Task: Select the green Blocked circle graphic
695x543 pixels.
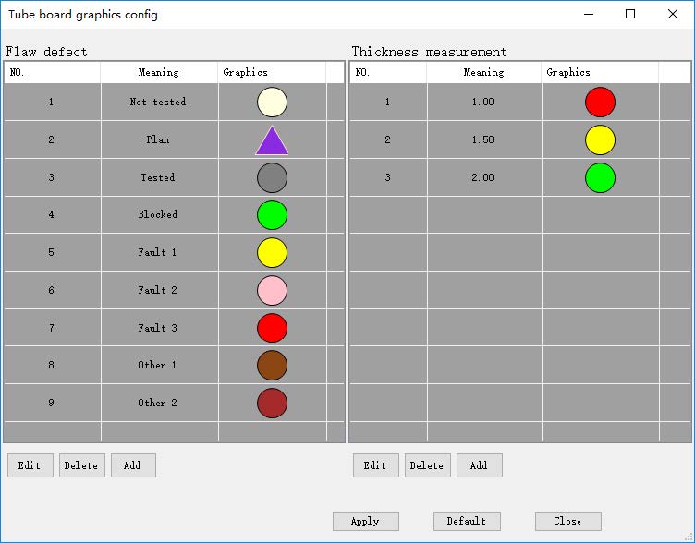Action: point(272,215)
